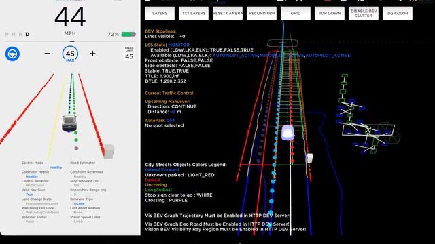Click the 'Lines visible: +0' text
435x244 pixels.
click(x=165, y=36)
